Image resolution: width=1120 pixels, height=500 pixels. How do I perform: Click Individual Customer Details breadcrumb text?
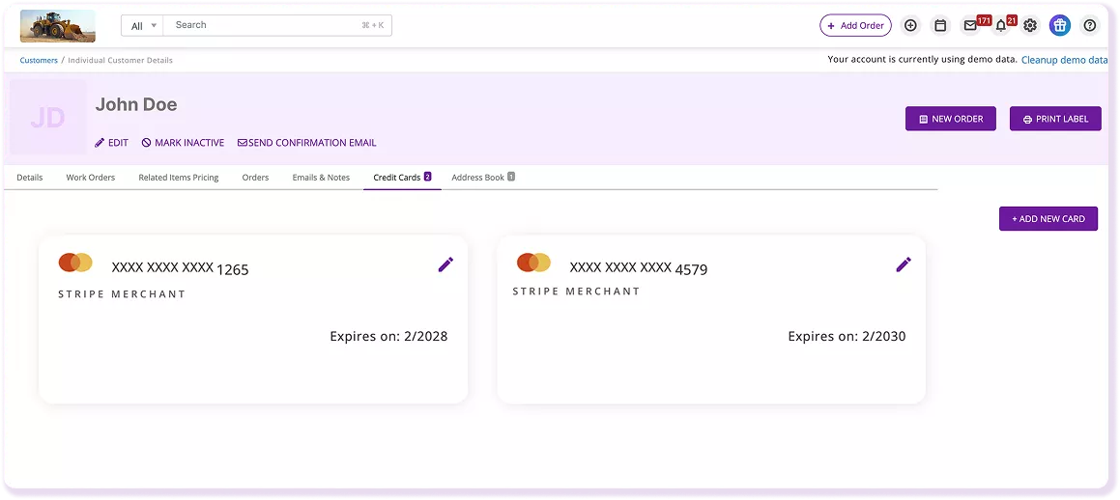coord(120,61)
